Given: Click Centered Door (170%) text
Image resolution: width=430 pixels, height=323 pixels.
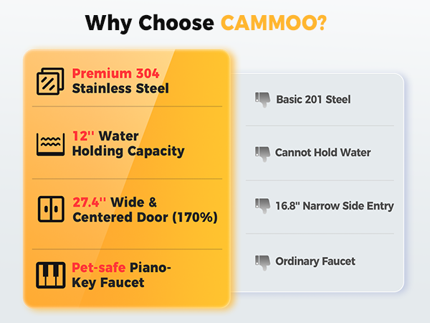Looking at the screenshot, I should point(145,217).
